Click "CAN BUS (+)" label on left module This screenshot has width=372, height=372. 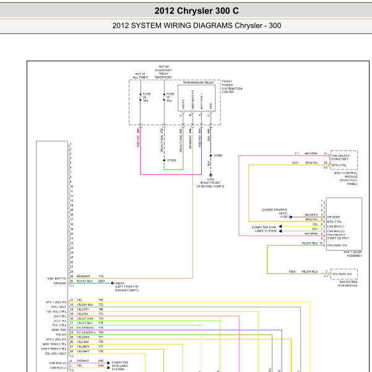(58, 363)
